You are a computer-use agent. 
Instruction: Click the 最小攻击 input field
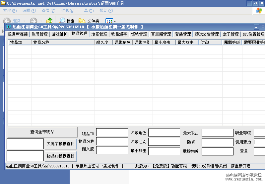click(164, 151)
